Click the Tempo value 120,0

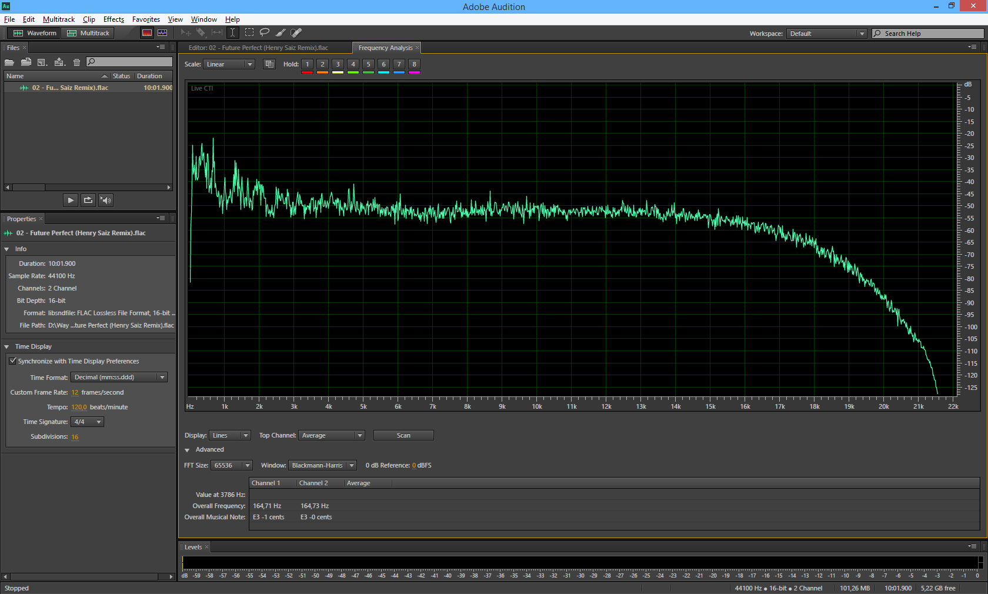point(79,407)
